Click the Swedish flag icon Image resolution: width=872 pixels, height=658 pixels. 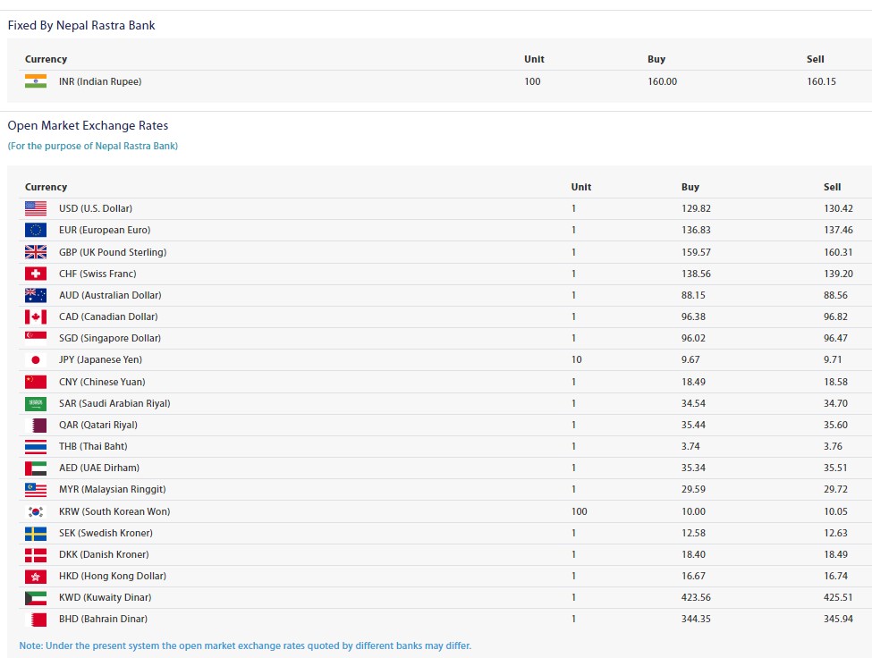36,534
